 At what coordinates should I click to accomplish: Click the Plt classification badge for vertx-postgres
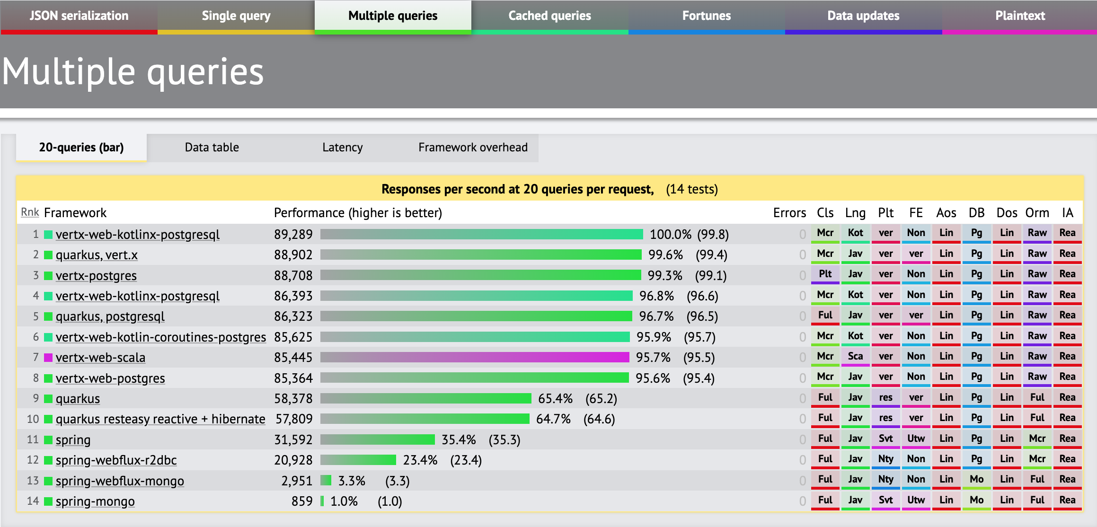[825, 274]
